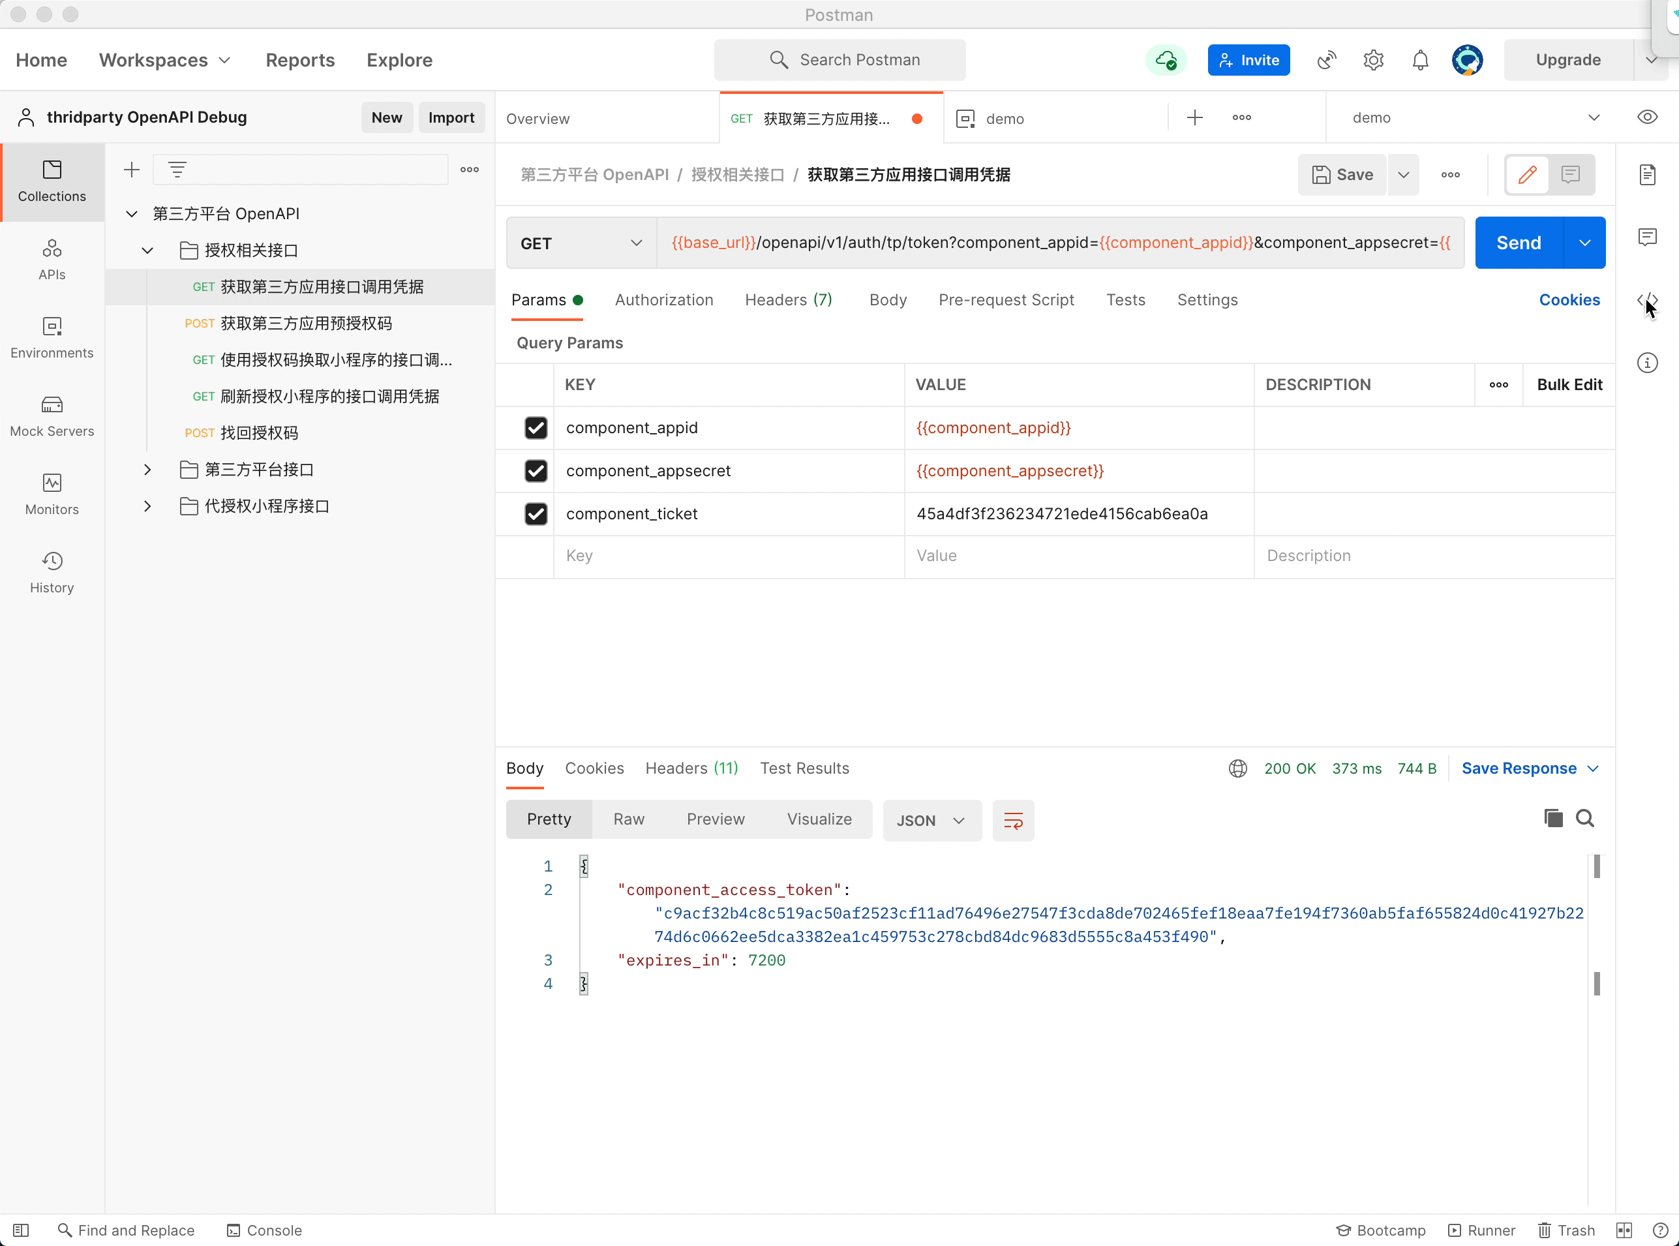Open the Collections sidebar panel
Viewport: 1679px width, 1246px height.
pos(52,182)
